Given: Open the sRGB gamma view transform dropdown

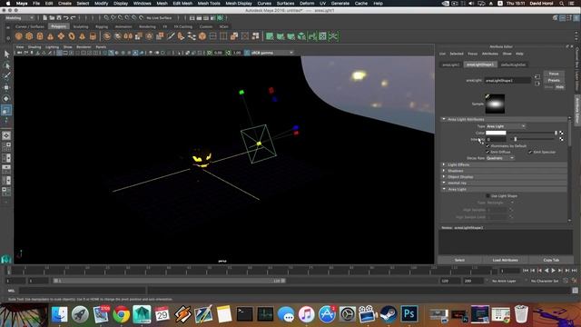Looking at the screenshot, I should click(x=272, y=53).
